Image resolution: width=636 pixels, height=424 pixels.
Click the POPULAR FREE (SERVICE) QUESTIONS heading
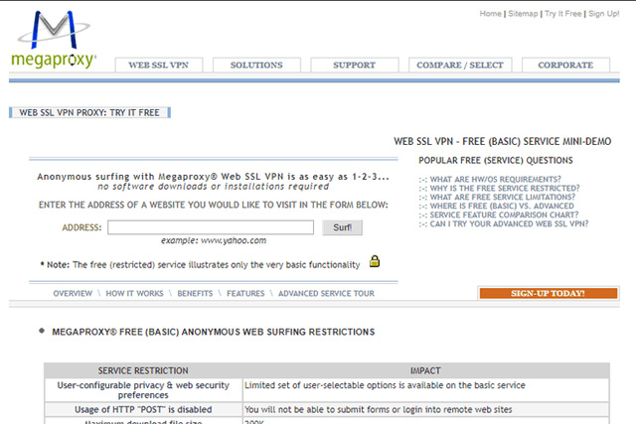tap(496, 161)
